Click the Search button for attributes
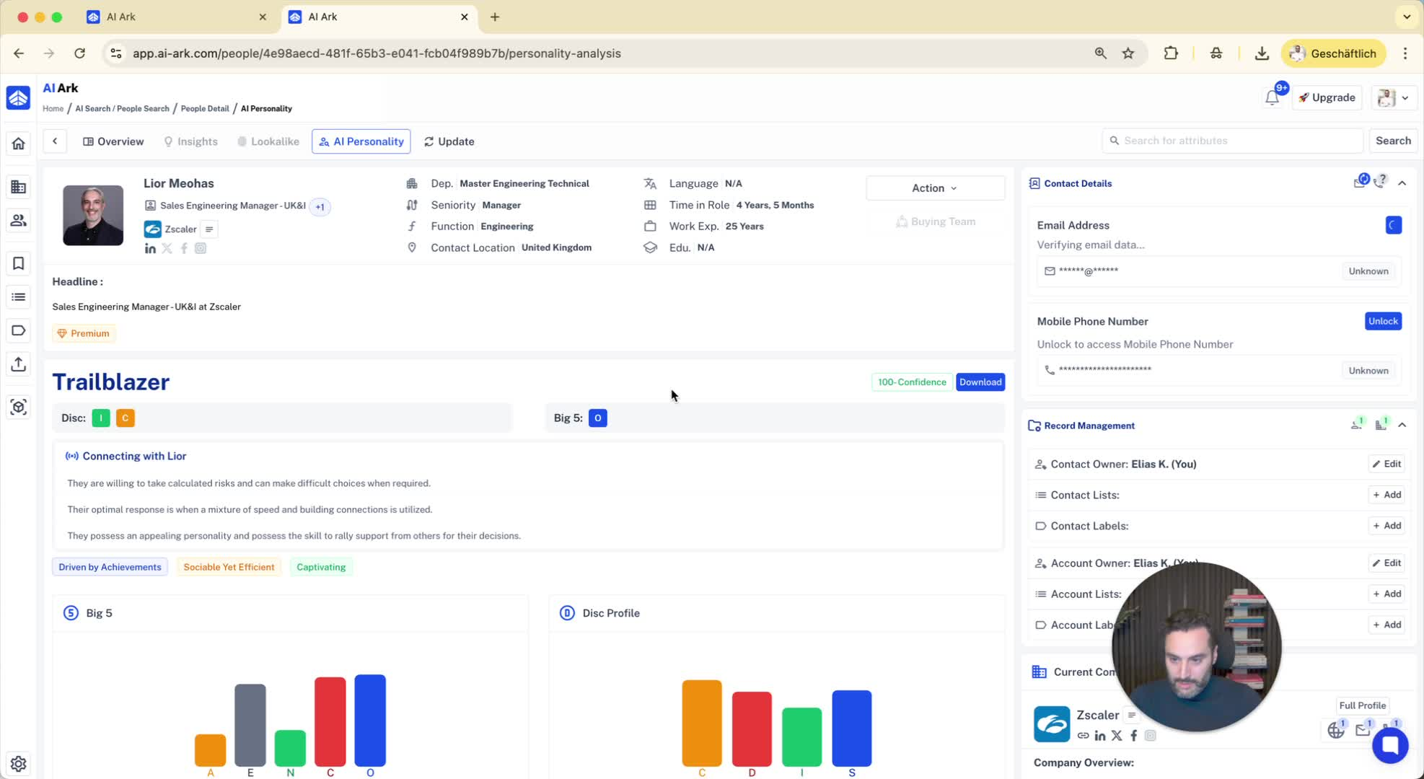The width and height of the screenshot is (1424, 779). (x=1393, y=141)
